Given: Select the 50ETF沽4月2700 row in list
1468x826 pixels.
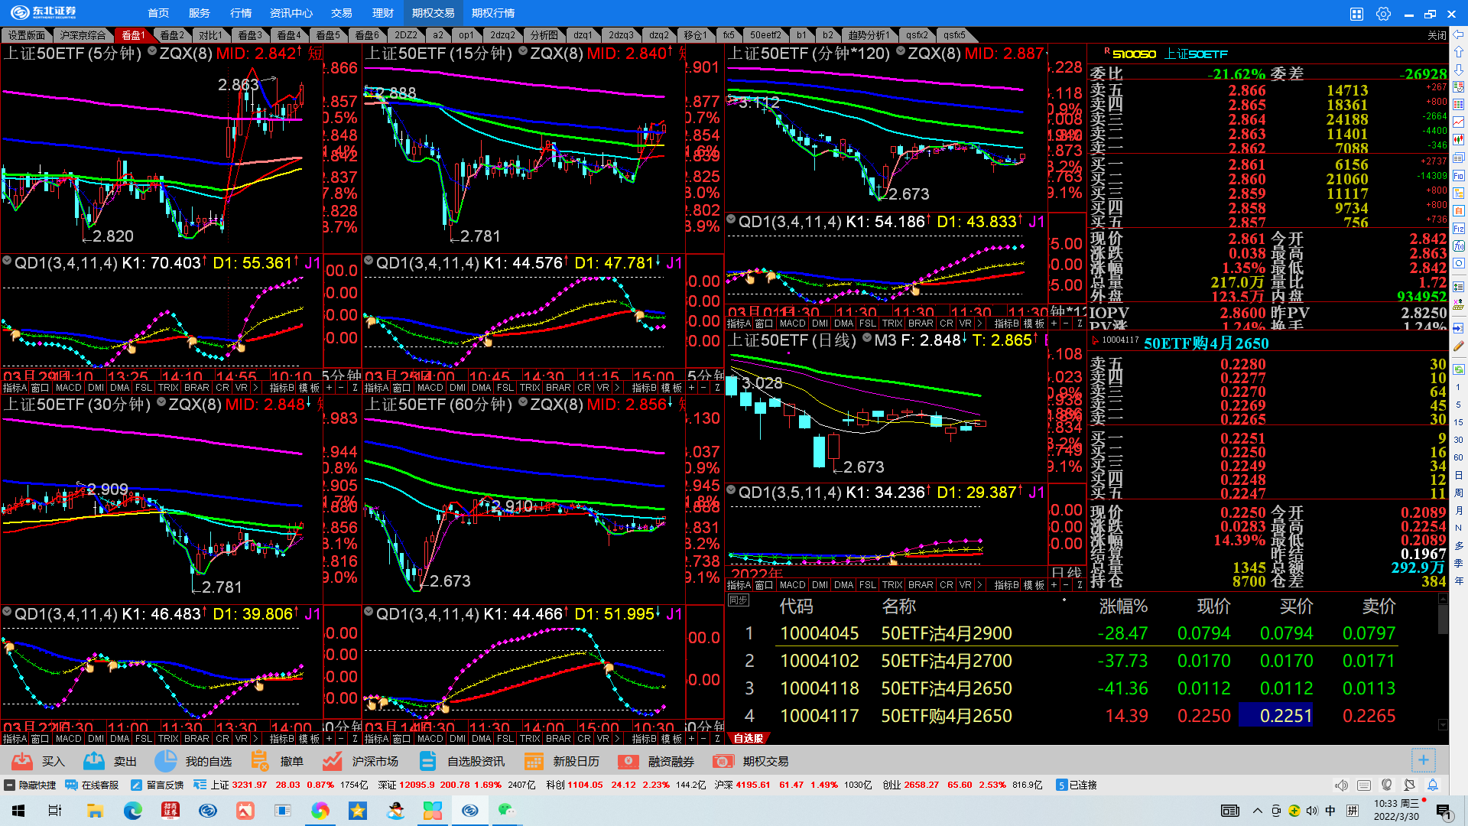Looking at the screenshot, I should pyautogui.click(x=946, y=661).
